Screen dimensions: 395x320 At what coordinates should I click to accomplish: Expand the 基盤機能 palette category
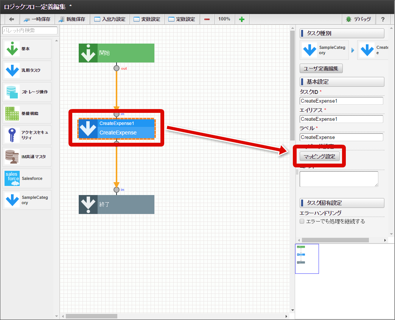coord(27,114)
